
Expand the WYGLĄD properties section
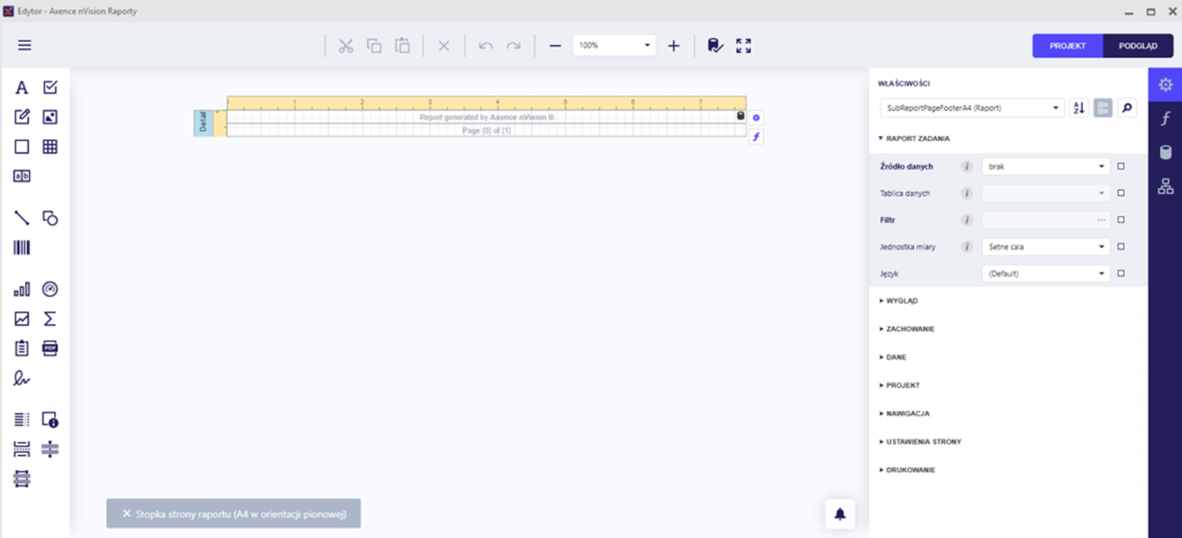pyautogui.click(x=902, y=301)
